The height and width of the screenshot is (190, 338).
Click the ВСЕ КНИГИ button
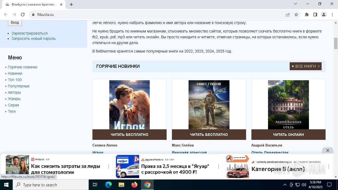coord(306,66)
